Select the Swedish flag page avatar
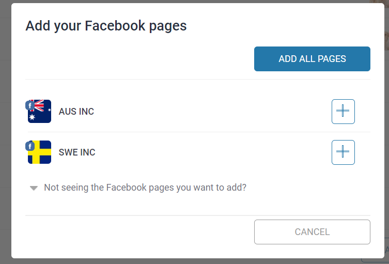389x264 pixels. pyautogui.click(x=39, y=152)
